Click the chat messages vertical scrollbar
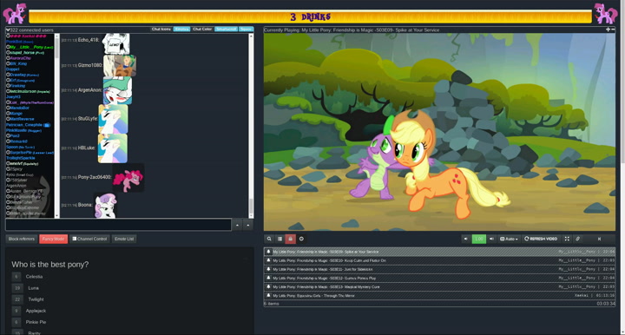Image resolution: width=625 pixels, height=335 pixels. pyautogui.click(x=251, y=126)
